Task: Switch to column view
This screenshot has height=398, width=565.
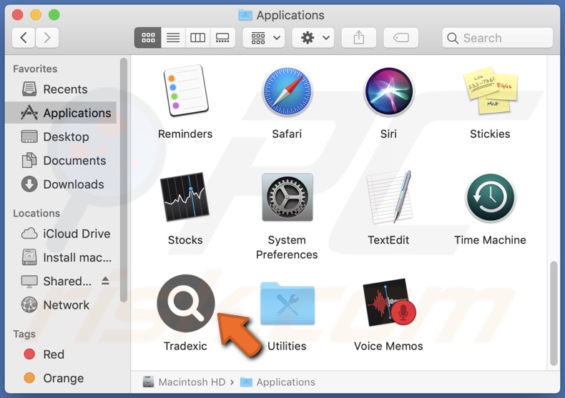Action: (x=197, y=37)
